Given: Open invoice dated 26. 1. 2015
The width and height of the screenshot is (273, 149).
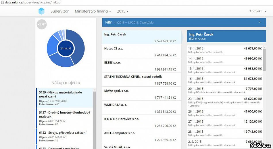Looking at the screenshot, I should coord(225,113).
